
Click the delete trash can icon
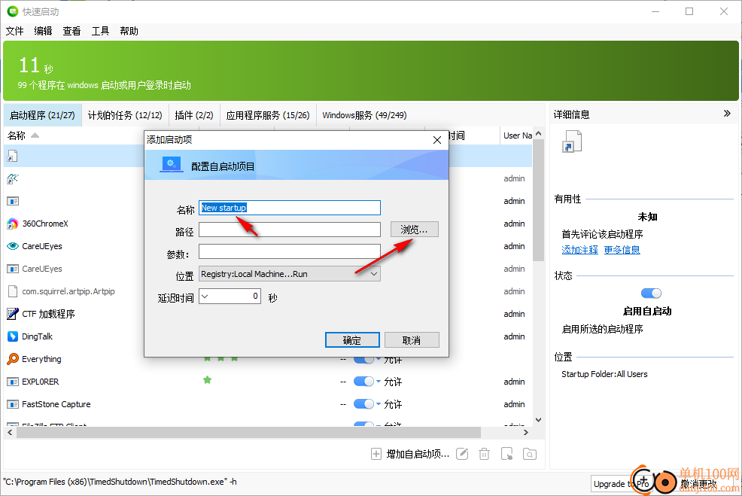tap(484, 455)
